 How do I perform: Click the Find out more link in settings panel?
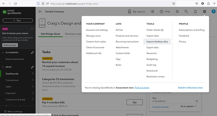coord(142,88)
